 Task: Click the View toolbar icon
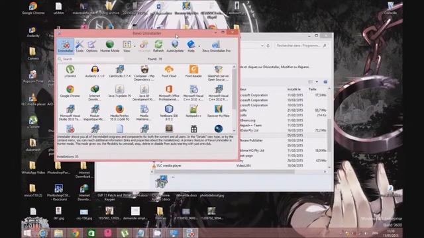[x=127, y=46]
